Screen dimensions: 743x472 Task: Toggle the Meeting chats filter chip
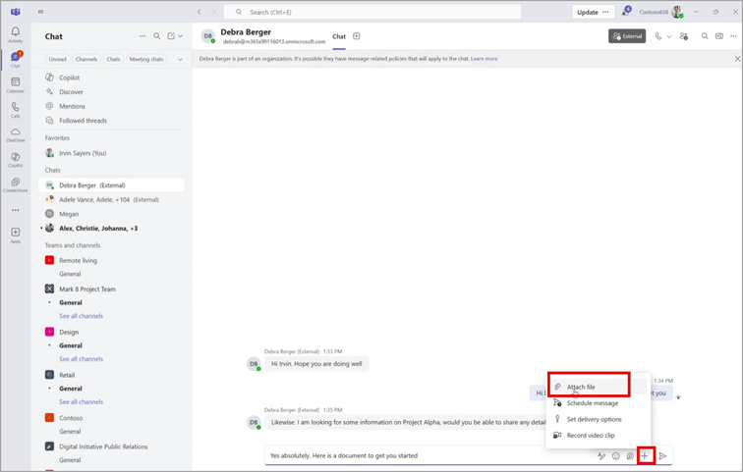pyautogui.click(x=146, y=59)
